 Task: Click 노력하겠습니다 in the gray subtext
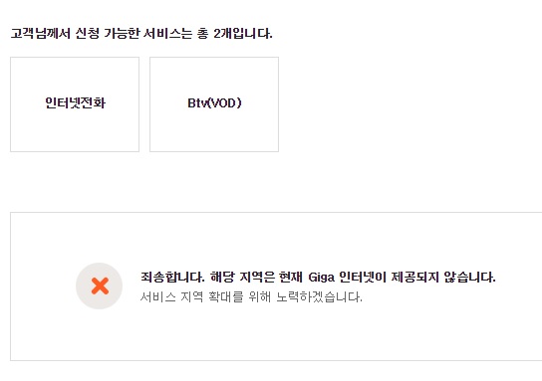tap(319, 296)
